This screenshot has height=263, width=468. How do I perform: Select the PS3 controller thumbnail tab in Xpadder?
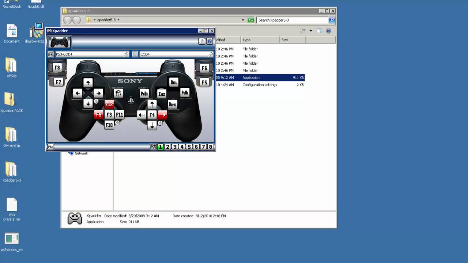point(59,42)
